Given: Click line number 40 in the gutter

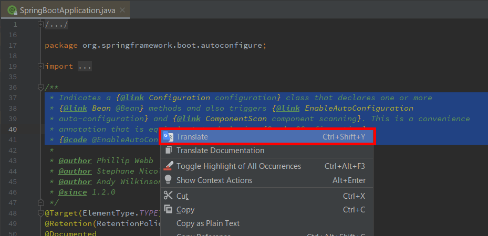Looking at the screenshot, I should [13, 129].
